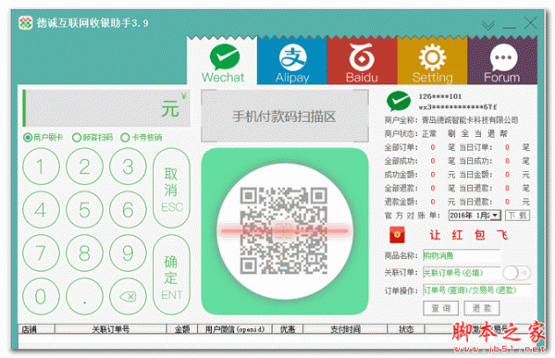Click the 退 status link
555x358 pixels.
click(x=491, y=133)
